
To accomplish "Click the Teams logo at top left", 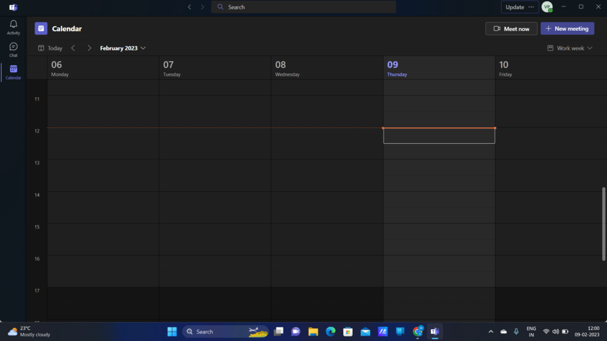I will click(13, 7).
